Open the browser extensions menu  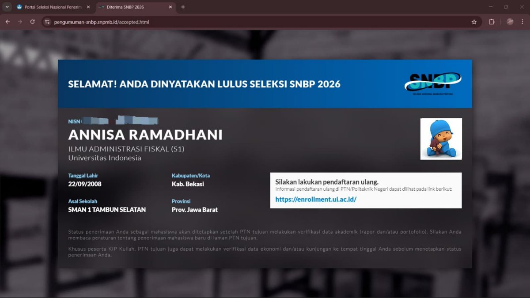(x=491, y=22)
